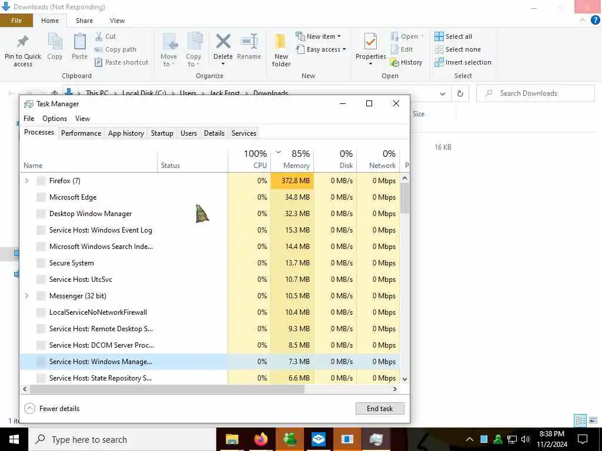
Task: Select the Secure System process row
Action: [210, 262]
